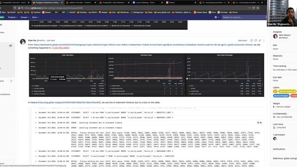The height and width of the screenshot is (167, 297).
Task: Switch to the Kibana browser tab
Action: pos(181,3)
